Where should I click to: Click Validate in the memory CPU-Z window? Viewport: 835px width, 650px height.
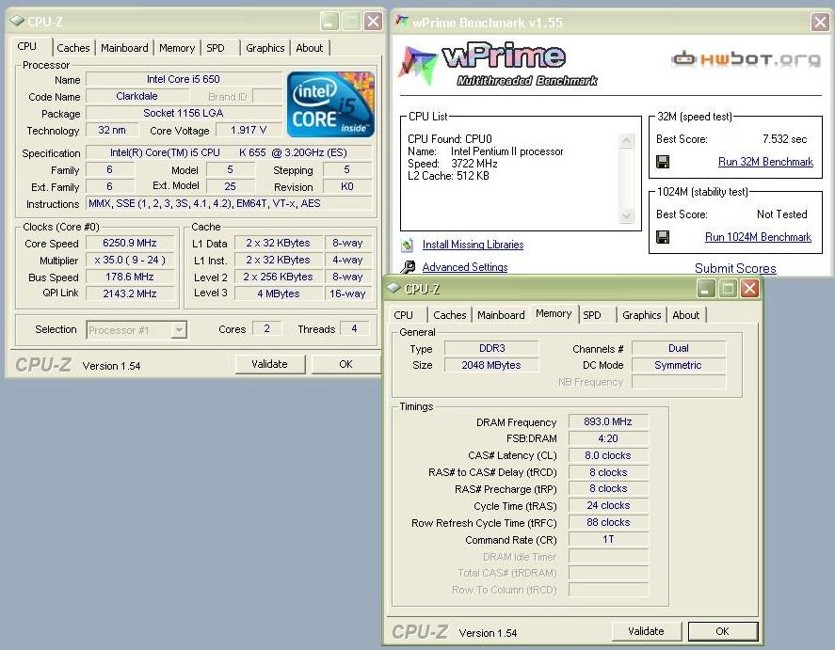pyautogui.click(x=646, y=631)
